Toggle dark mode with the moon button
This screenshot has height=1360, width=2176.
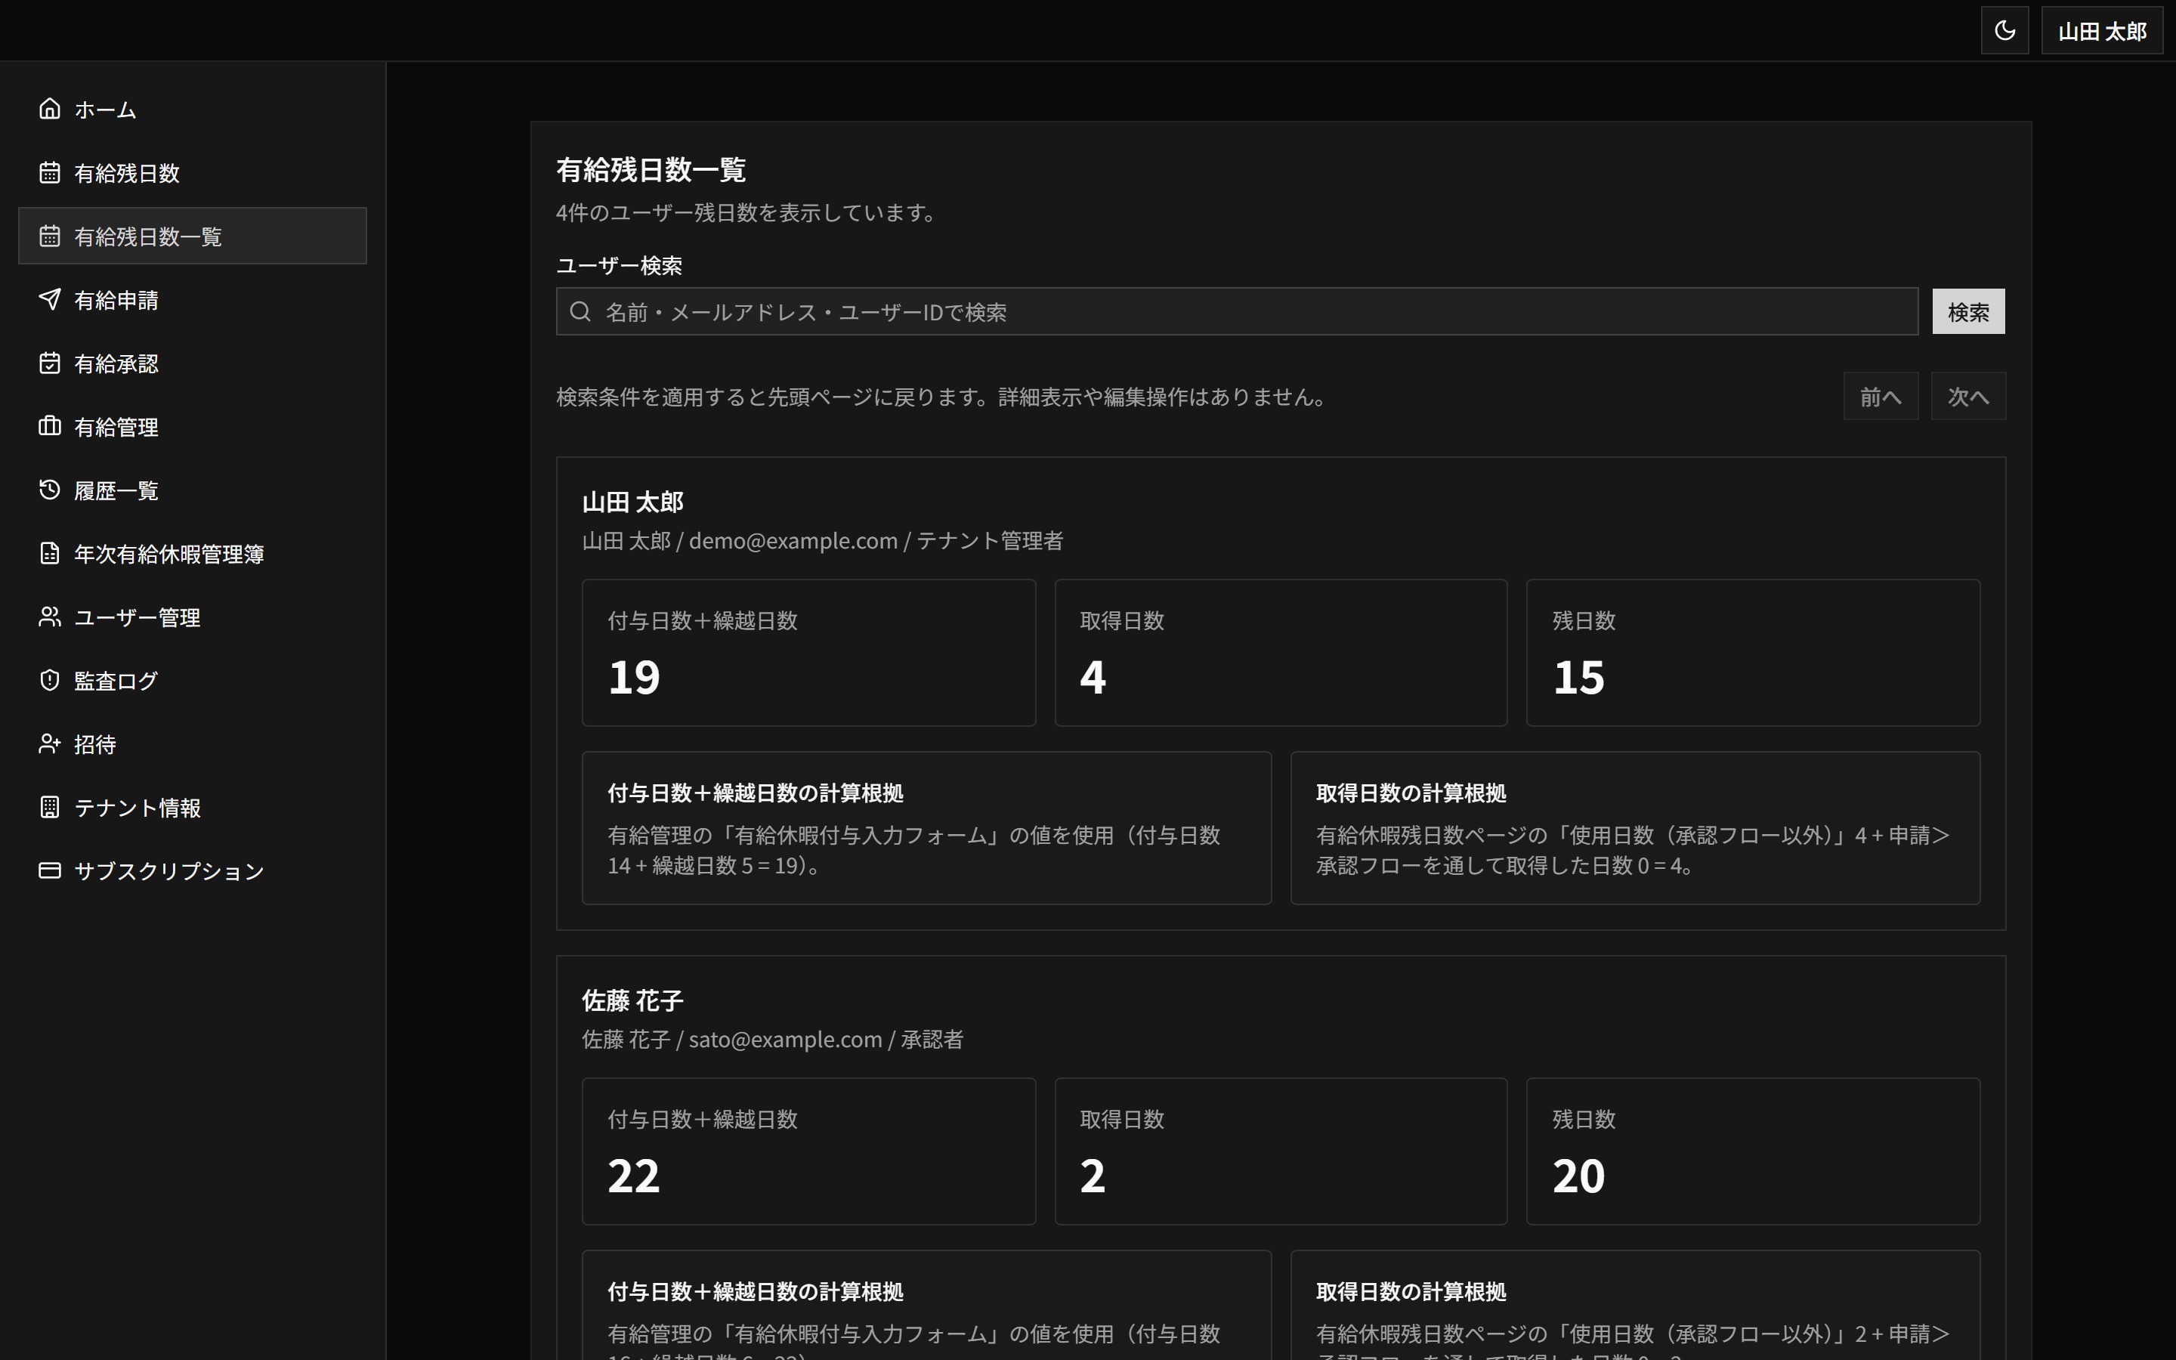(2004, 30)
